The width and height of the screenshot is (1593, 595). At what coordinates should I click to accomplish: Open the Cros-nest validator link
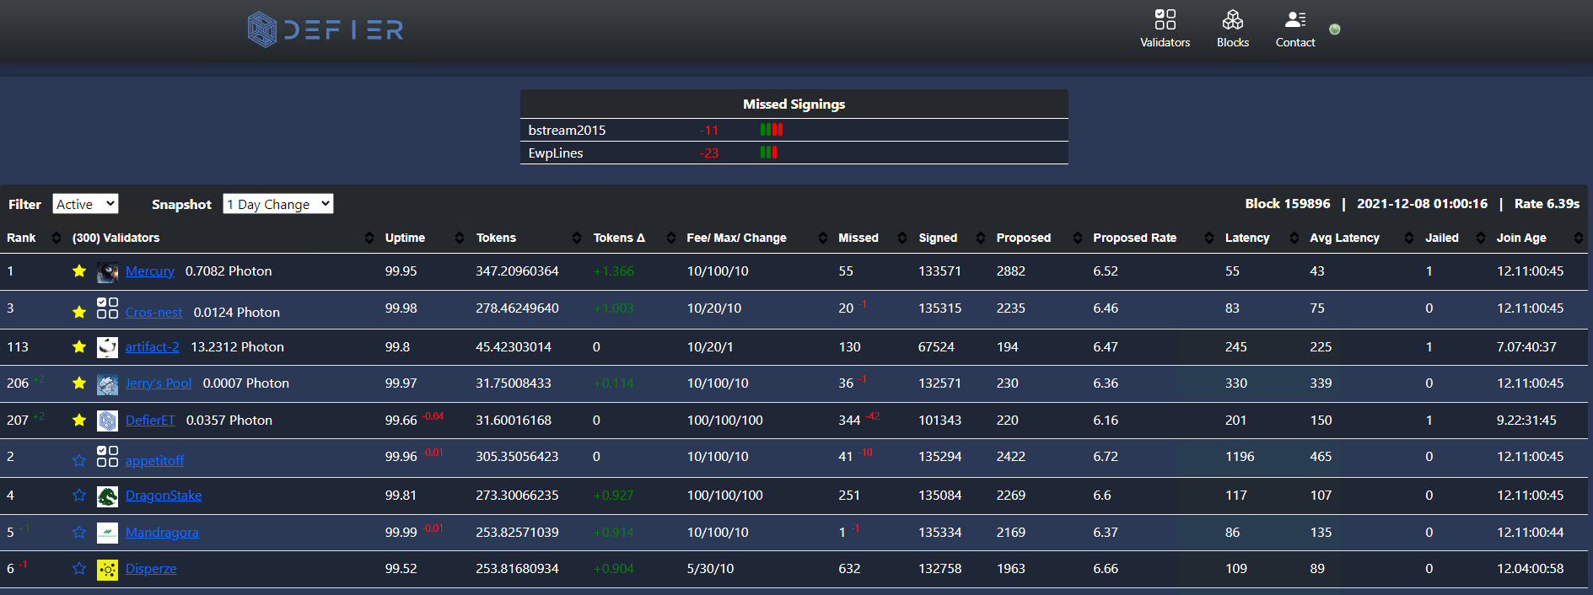[153, 312]
